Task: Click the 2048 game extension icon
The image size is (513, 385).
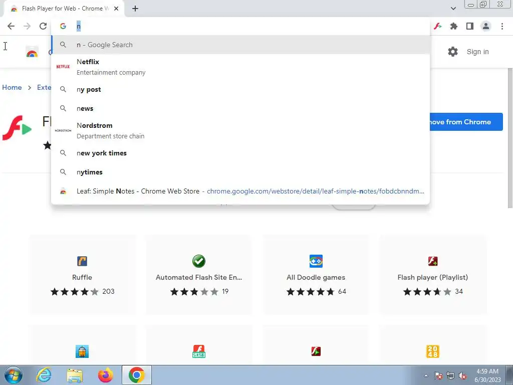Action: [x=433, y=351]
